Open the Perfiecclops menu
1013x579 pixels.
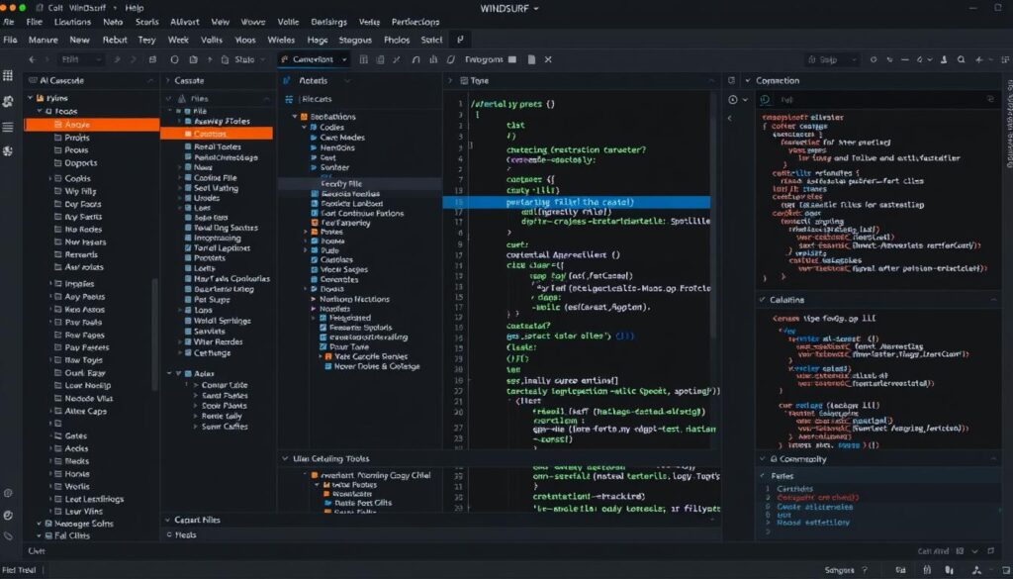pos(415,22)
